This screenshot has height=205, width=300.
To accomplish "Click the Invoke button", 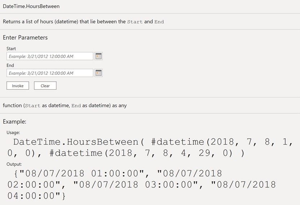I will click(x=18, y=86).
